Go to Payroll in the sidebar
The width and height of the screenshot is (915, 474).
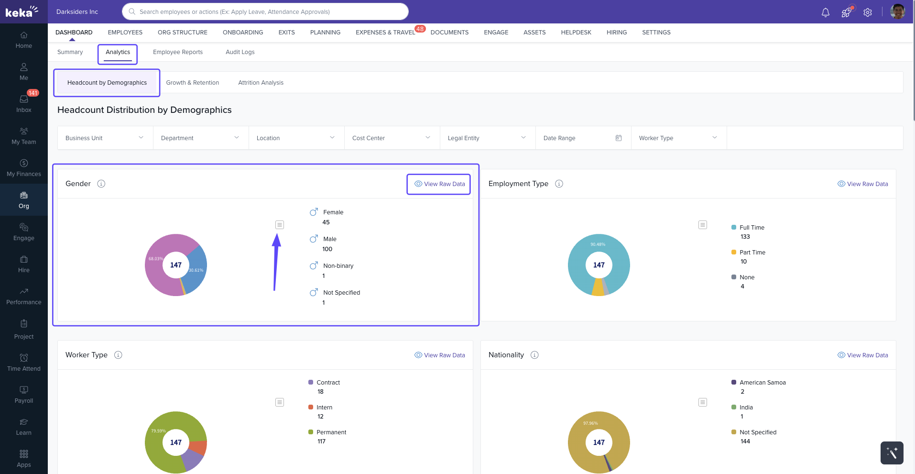[x=24, y=394]
